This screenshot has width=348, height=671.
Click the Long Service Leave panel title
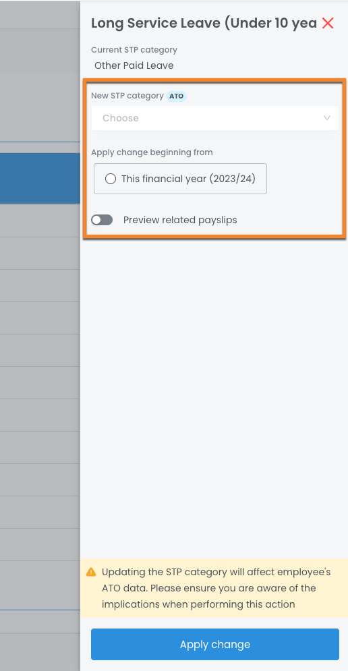(204, 23)
